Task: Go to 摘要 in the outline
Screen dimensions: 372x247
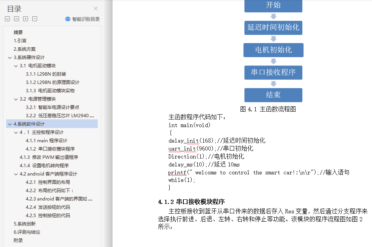Action: click(x=18, y=33)
